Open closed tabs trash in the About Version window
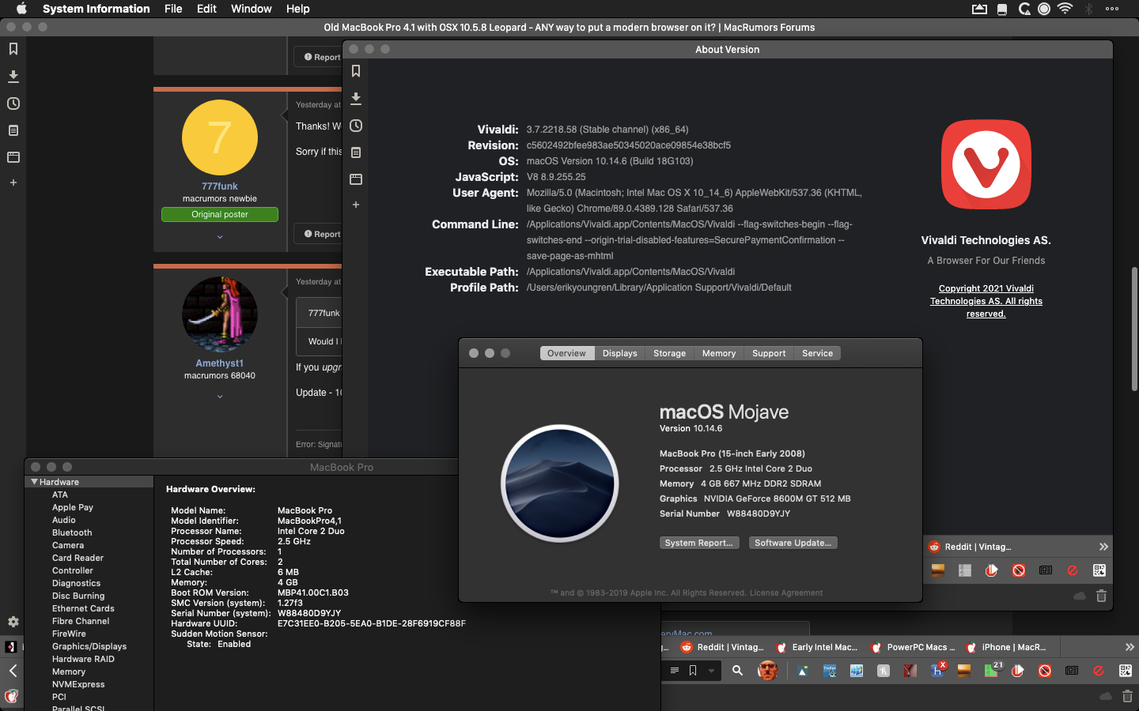 [x=1101, y=596]
